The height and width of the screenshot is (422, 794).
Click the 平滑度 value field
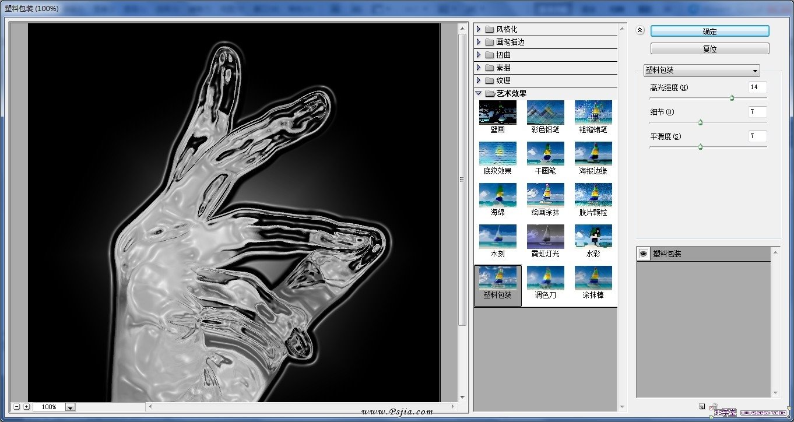[x=758, y=136]
